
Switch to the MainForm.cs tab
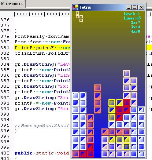click(x=12, y=4)
